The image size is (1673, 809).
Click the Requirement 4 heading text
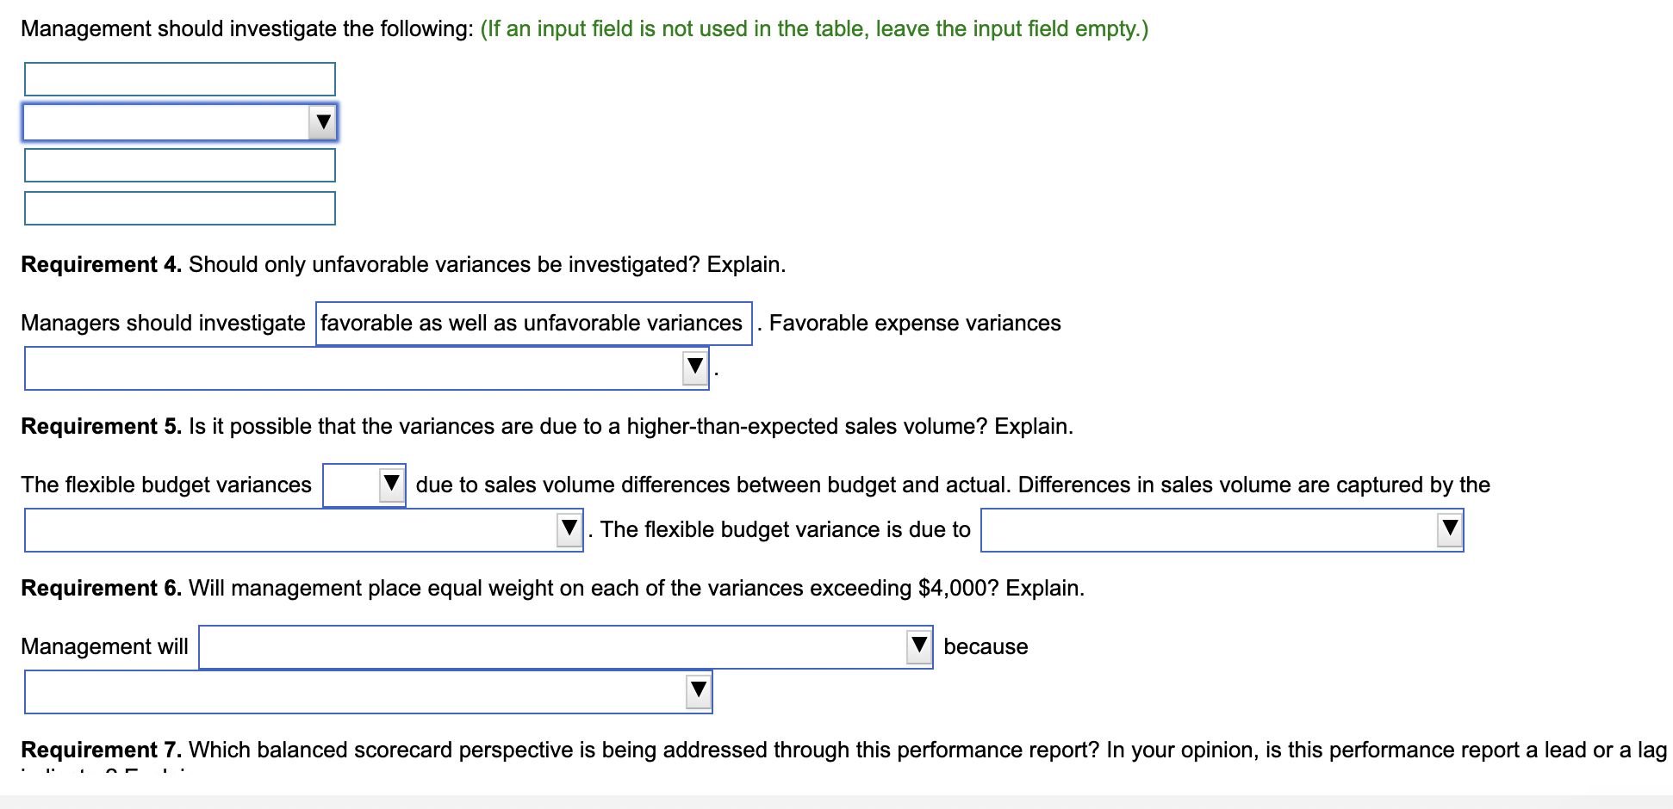(99, 264)
